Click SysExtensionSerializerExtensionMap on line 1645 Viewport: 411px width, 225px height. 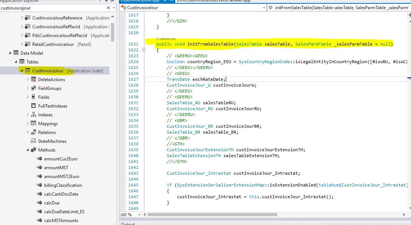(x=221, y=185)
